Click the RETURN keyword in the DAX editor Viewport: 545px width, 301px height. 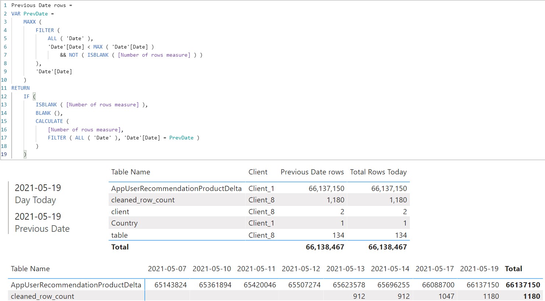pyautogui.click(x=21, y=88)
